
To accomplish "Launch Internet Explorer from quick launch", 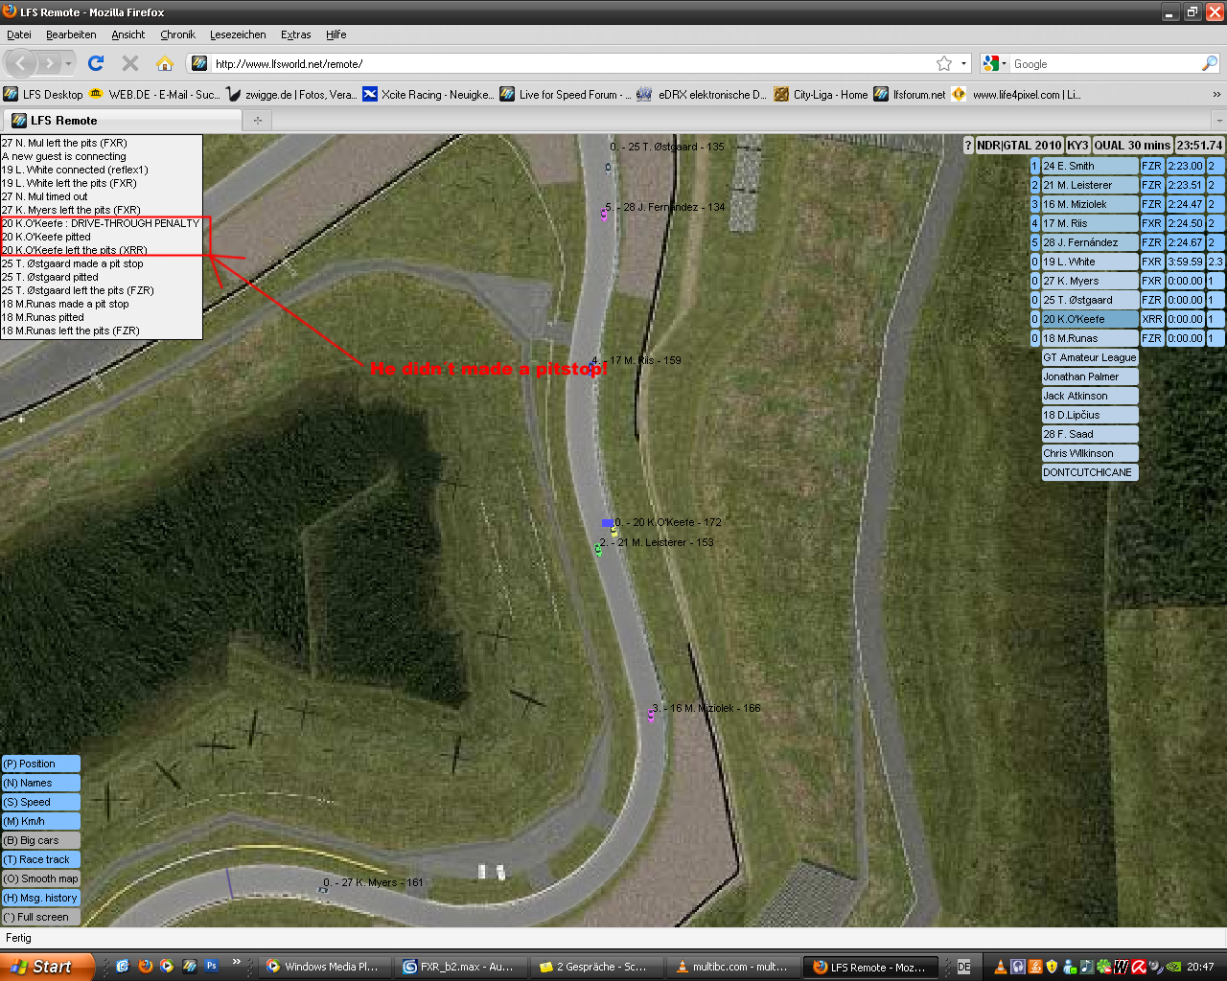I will point(123,967).
